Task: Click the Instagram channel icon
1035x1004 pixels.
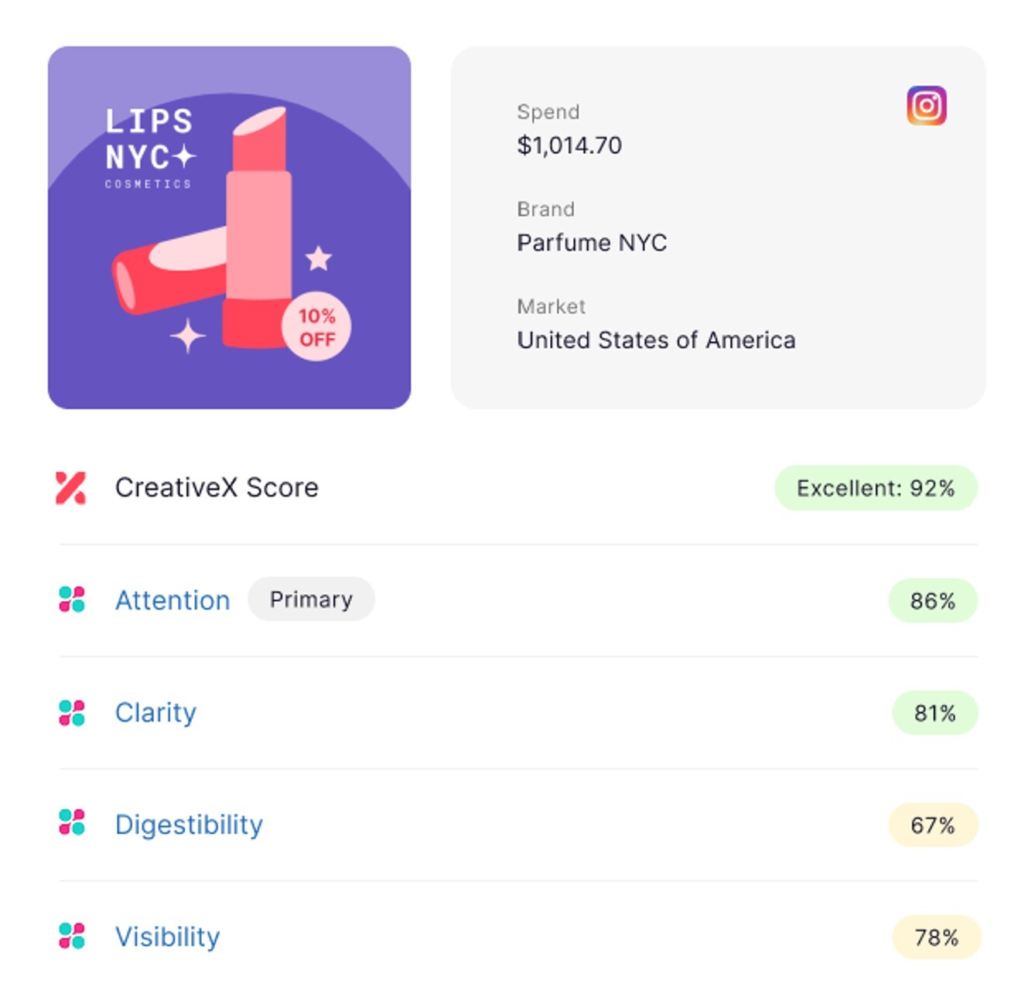Action: tap(926, 104)
